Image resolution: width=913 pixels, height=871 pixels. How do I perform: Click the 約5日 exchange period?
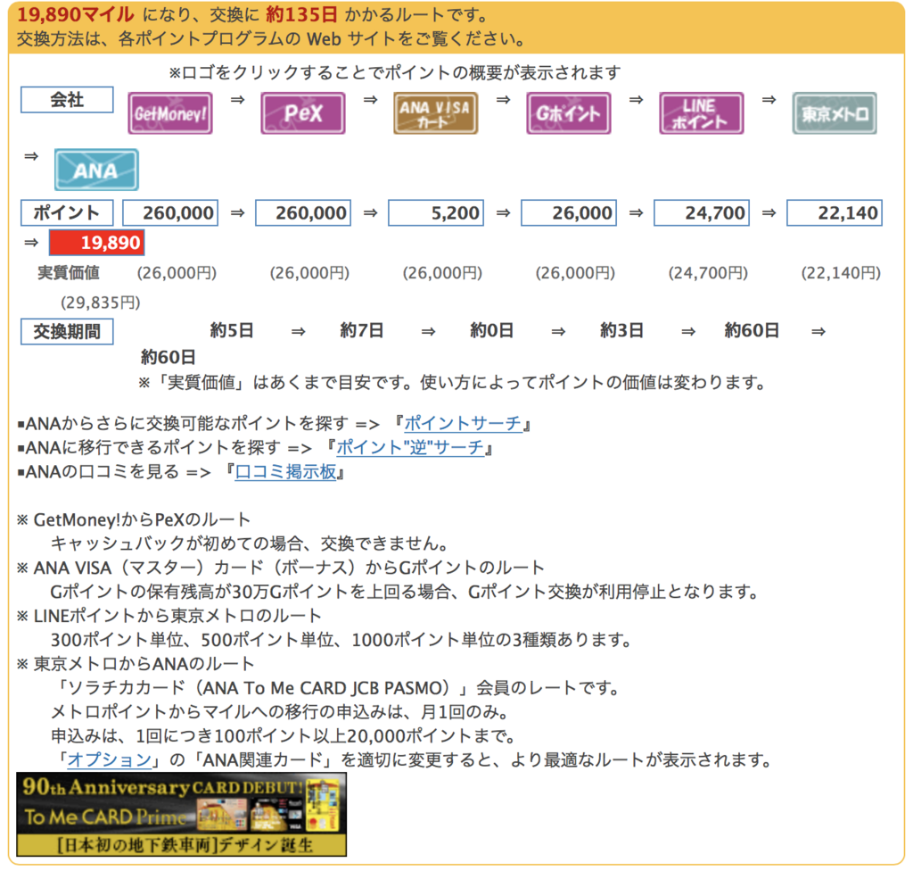pos(232,330)
